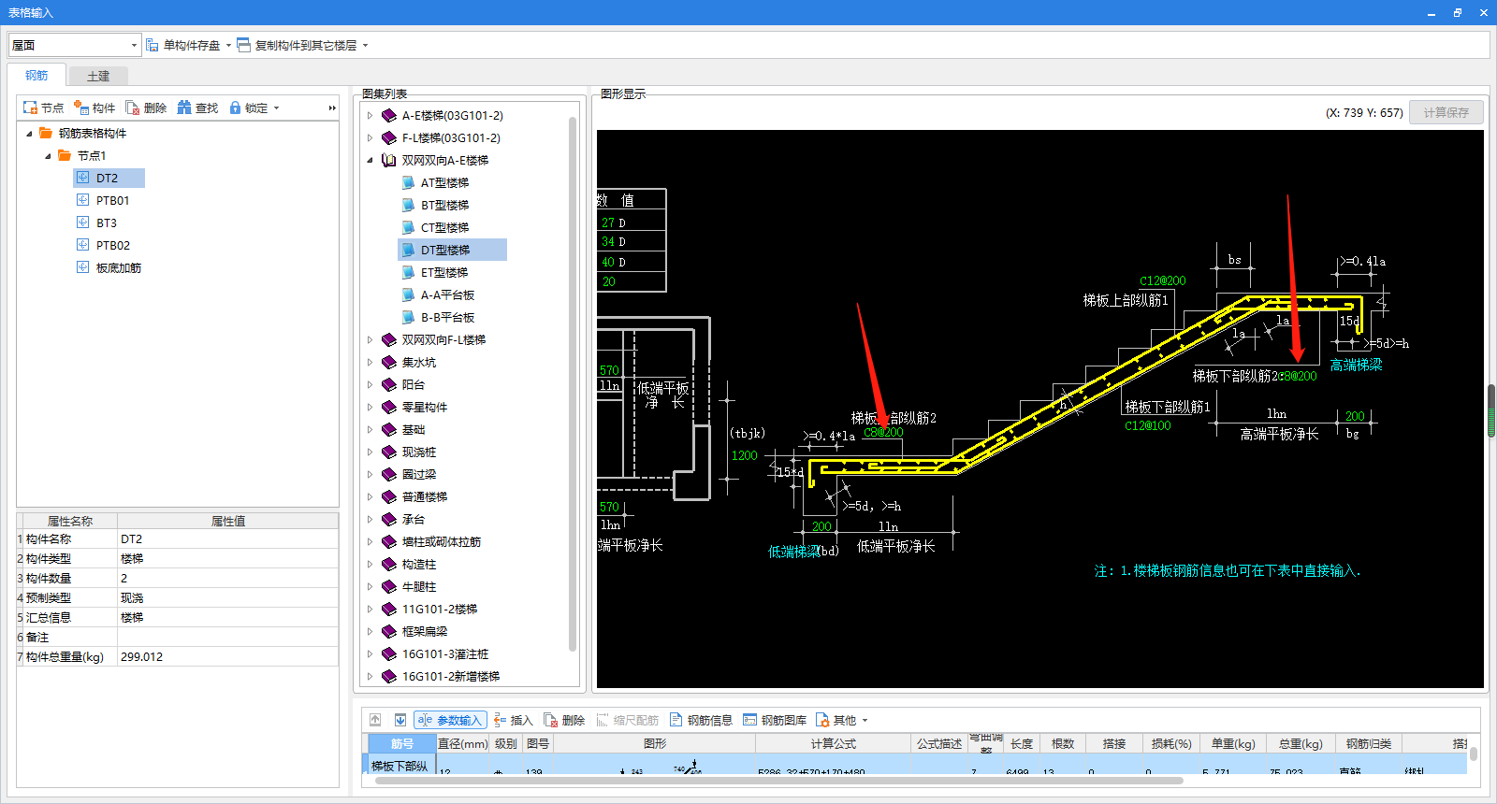Select 构造柱 atlas group
Image resolution: width=1497 pixels, height=804 pixels.
[x=419, y=565]
